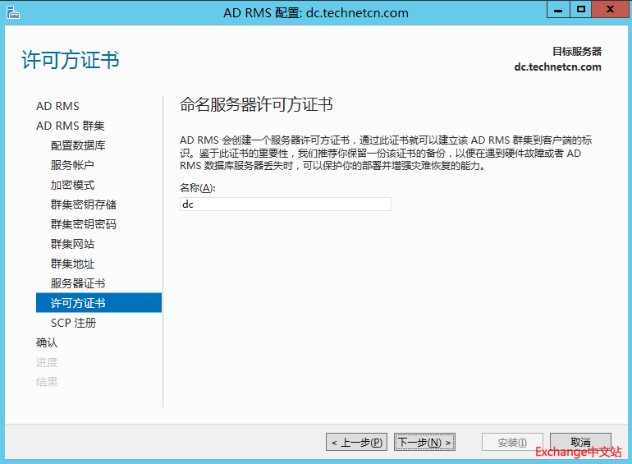Cancel the wizard with the 取消 button
The width and height of the screenshot is (632, 464).
pyautogui.click(x=580, y=443)
